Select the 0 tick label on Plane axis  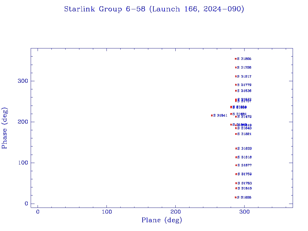(38, 212)
